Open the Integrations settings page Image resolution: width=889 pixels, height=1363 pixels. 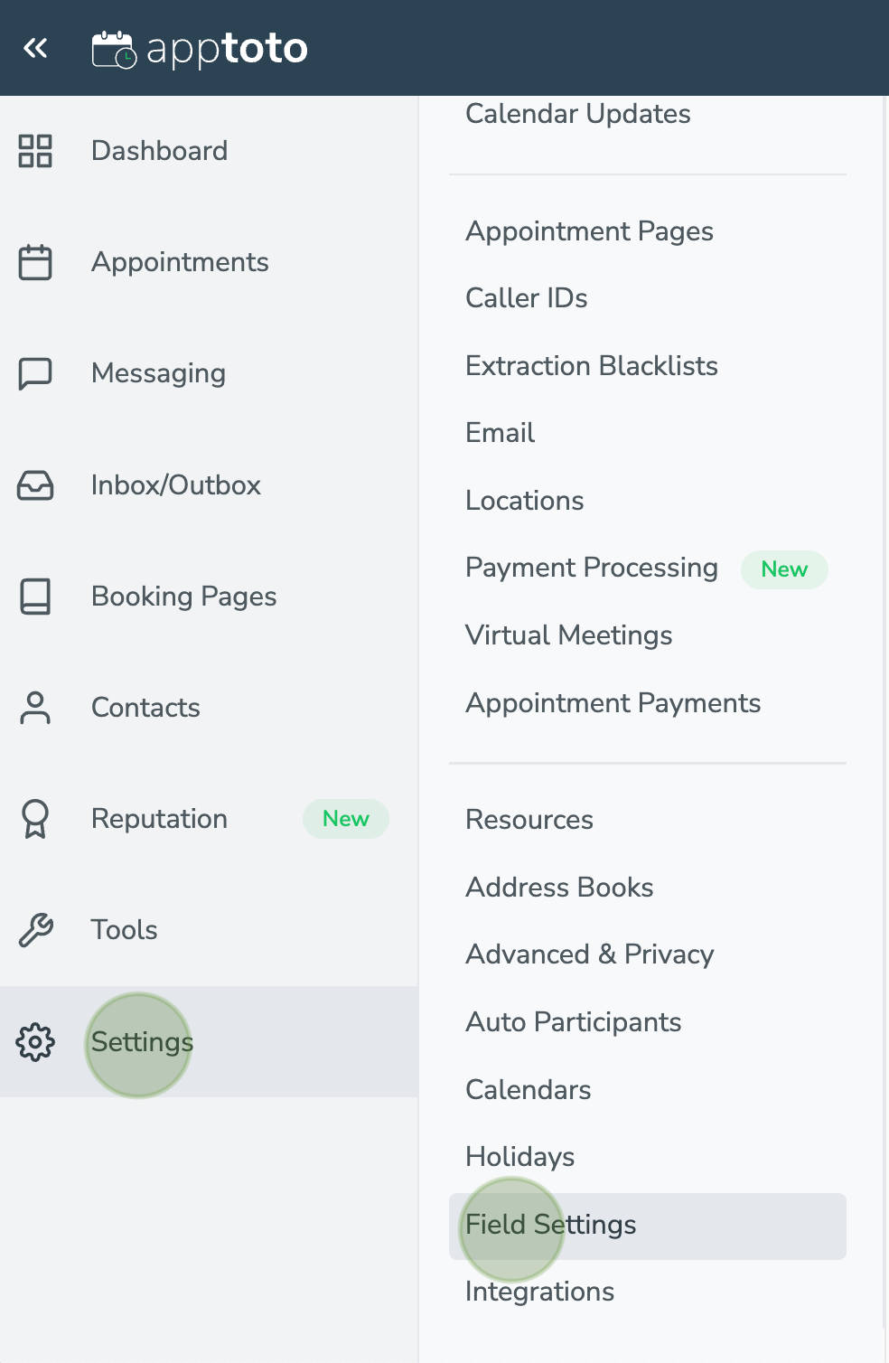(538, 1292)
